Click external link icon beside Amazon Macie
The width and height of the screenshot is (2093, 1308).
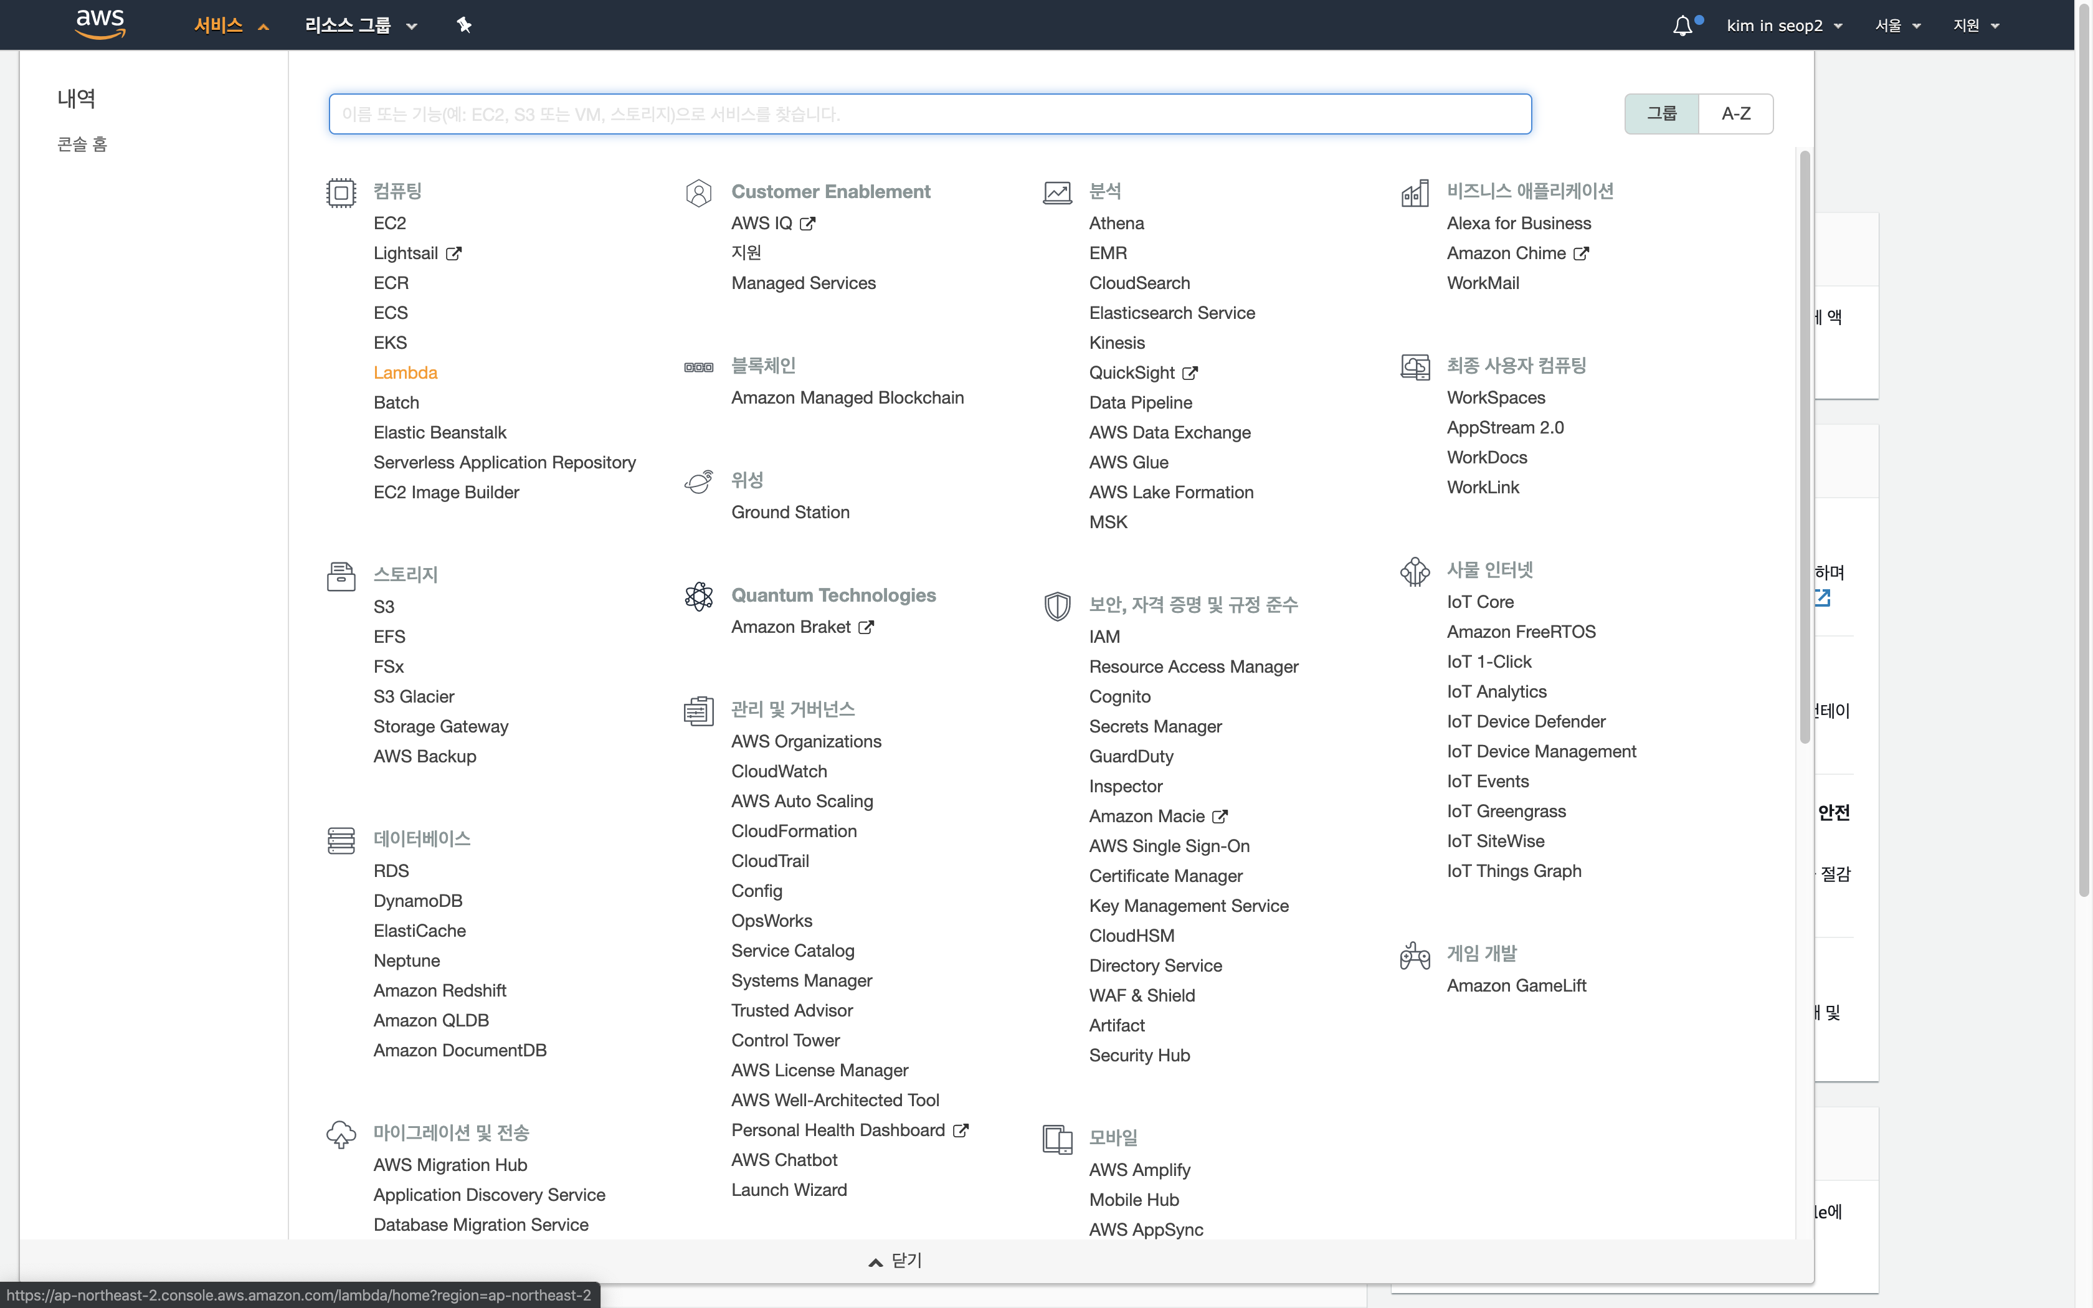1220,817
